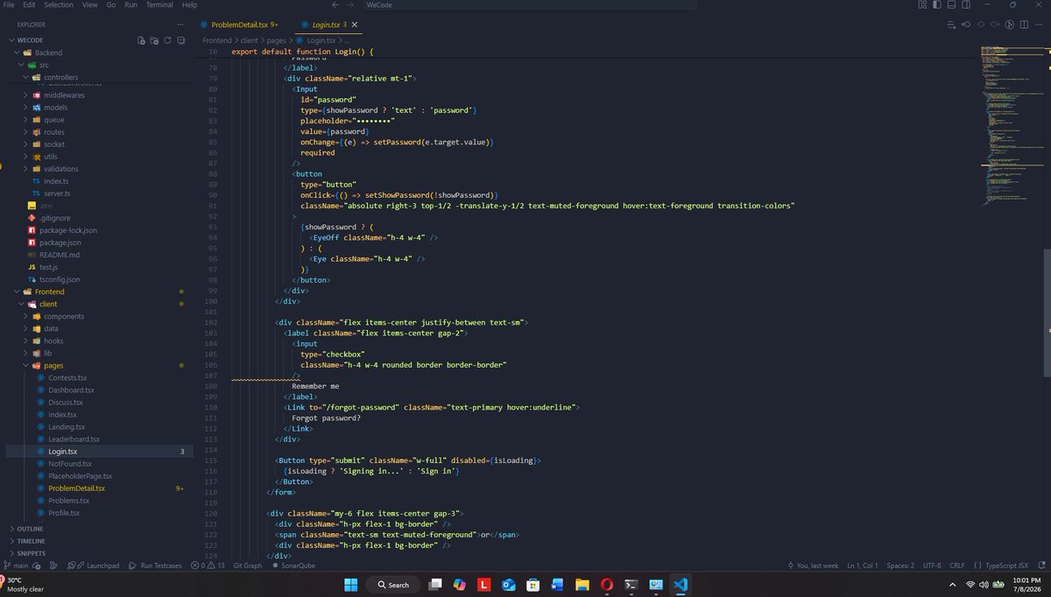This screenshot has width=1051, height=597.
Task: Open the editor More Actions ellipsis
Action: 1037,25
